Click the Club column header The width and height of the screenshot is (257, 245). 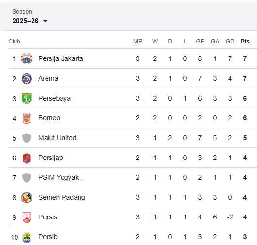[x=14, y=42]
